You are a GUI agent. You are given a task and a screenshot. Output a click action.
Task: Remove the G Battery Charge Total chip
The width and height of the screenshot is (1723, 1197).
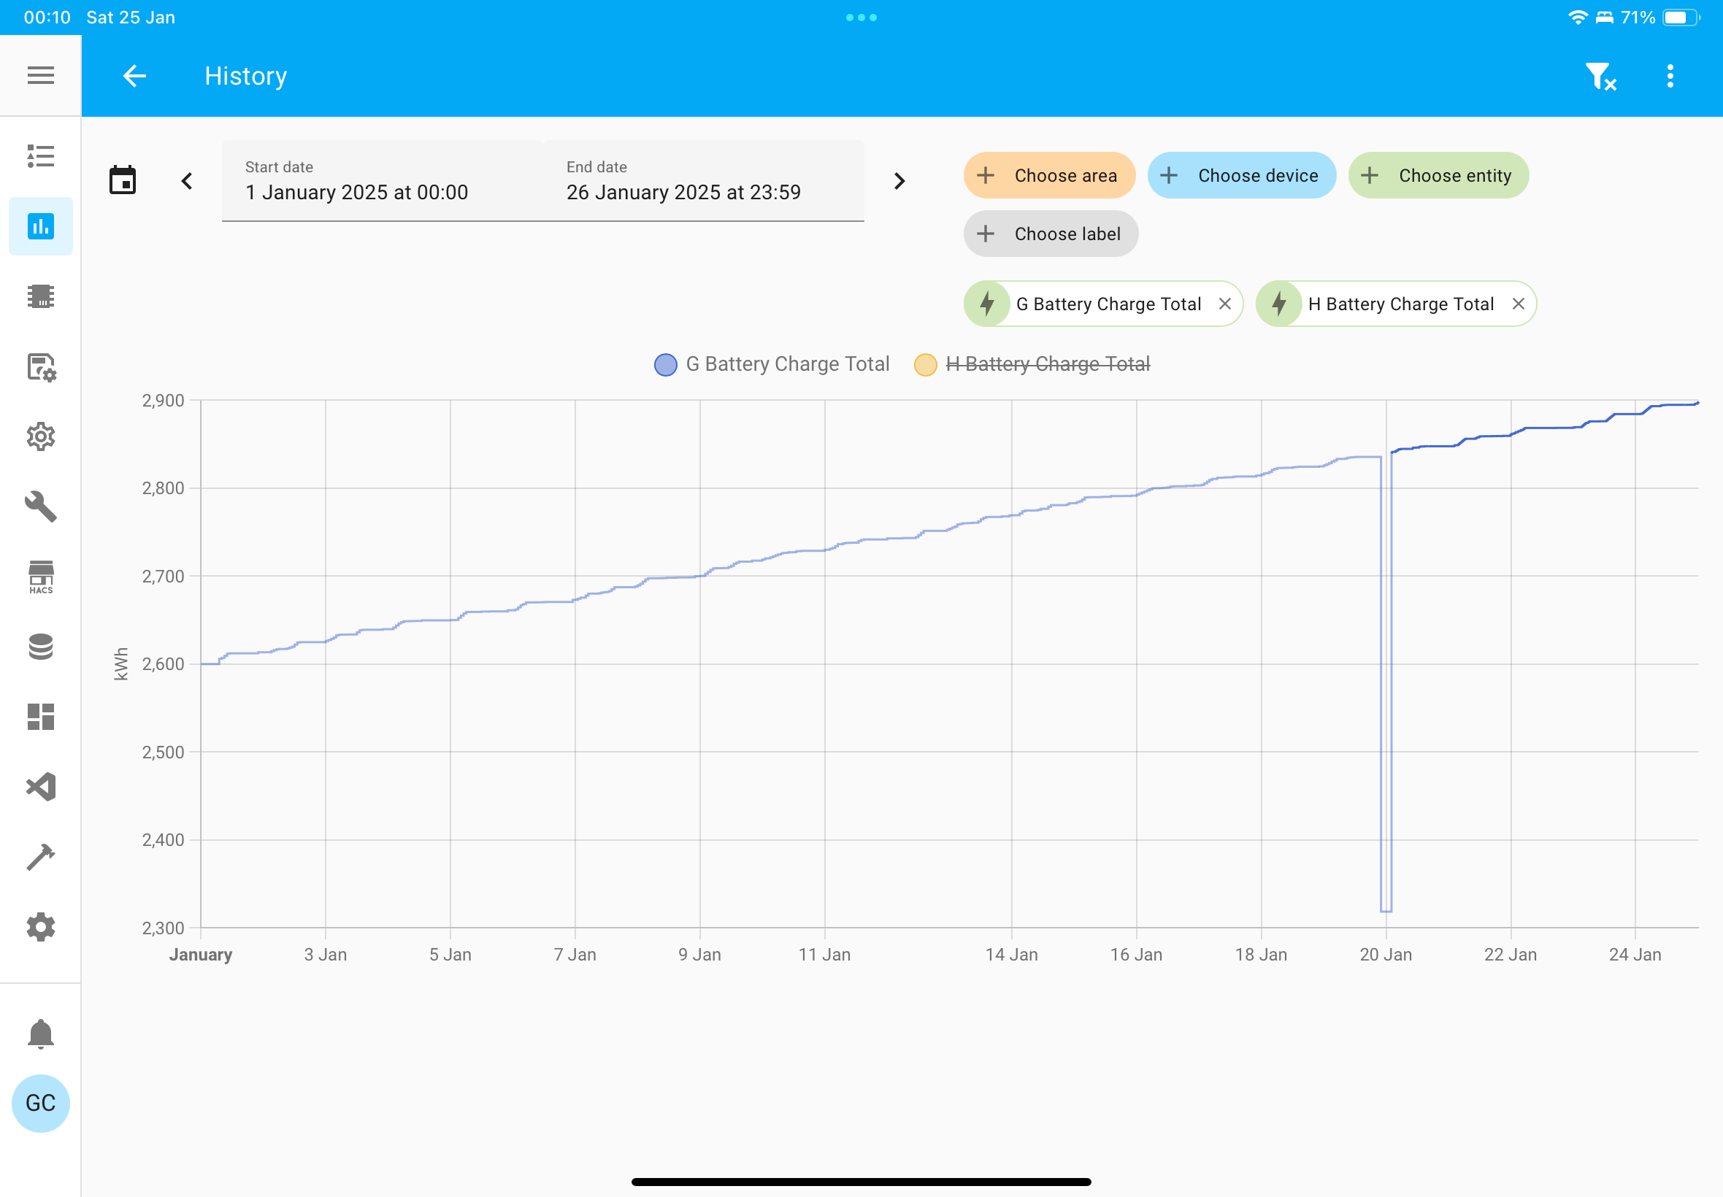[x=1225, y=304]
